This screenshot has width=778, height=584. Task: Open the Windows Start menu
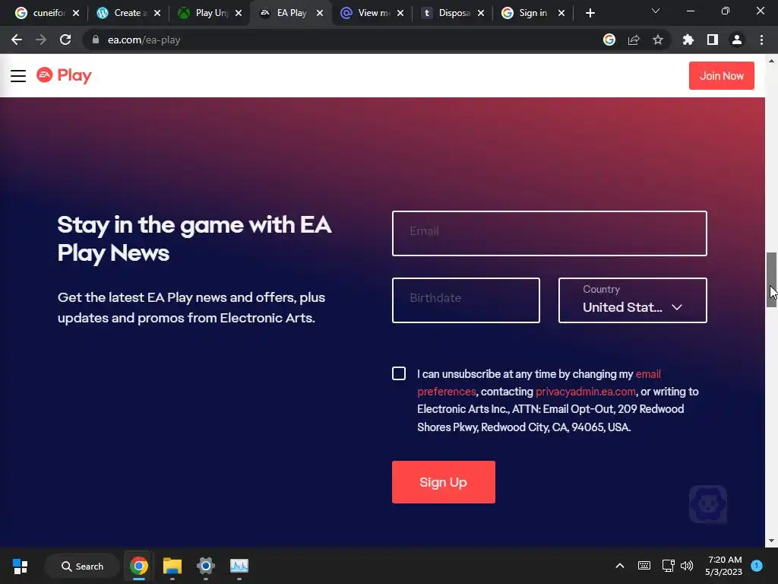tap(21, 566)
